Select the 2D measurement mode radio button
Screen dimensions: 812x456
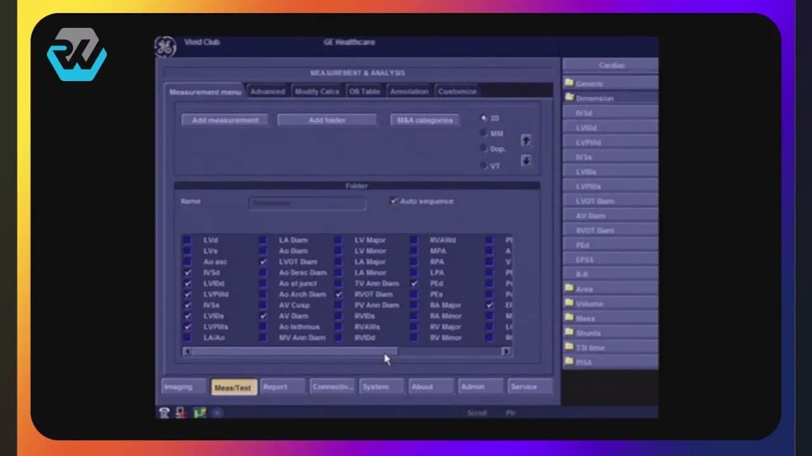tap(483, 118)
